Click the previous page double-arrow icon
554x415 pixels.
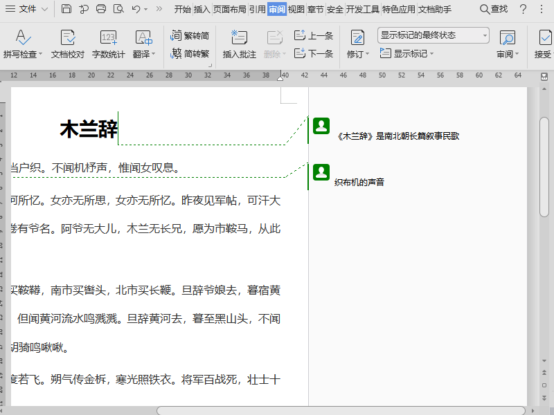(x=544, y=372)
